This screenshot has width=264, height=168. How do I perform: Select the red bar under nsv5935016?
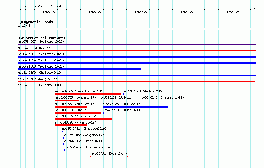point(83,119)
